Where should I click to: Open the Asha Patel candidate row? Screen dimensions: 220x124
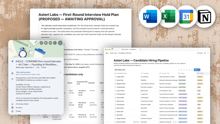pyautogui.click(x=120, y=80)
